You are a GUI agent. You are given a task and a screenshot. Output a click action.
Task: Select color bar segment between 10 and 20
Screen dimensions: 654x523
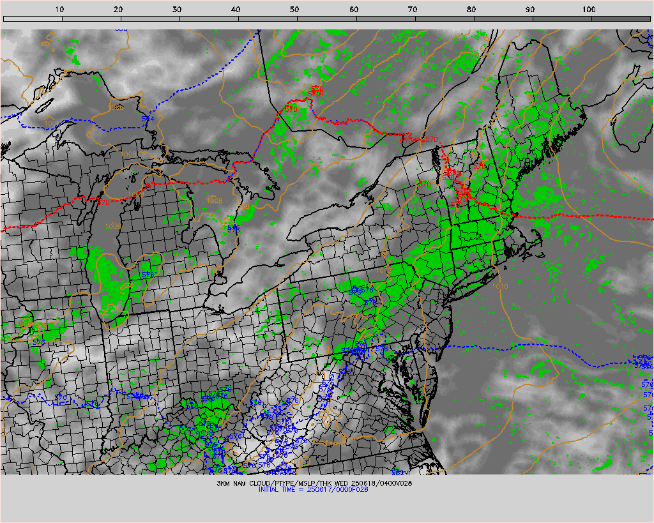pos(91,19)
